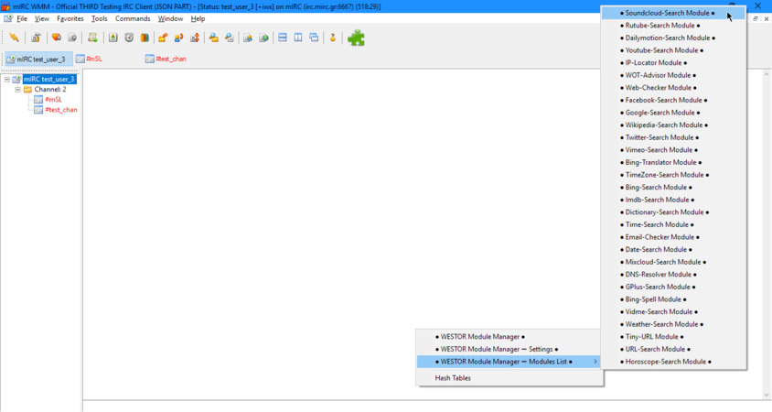Open the Scripts Editor toolbar icon
Screen dimensions: 772x412
92,38
